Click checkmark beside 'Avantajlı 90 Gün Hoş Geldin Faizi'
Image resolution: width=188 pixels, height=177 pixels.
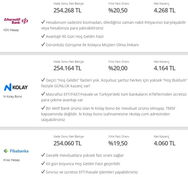pos(43,36)
